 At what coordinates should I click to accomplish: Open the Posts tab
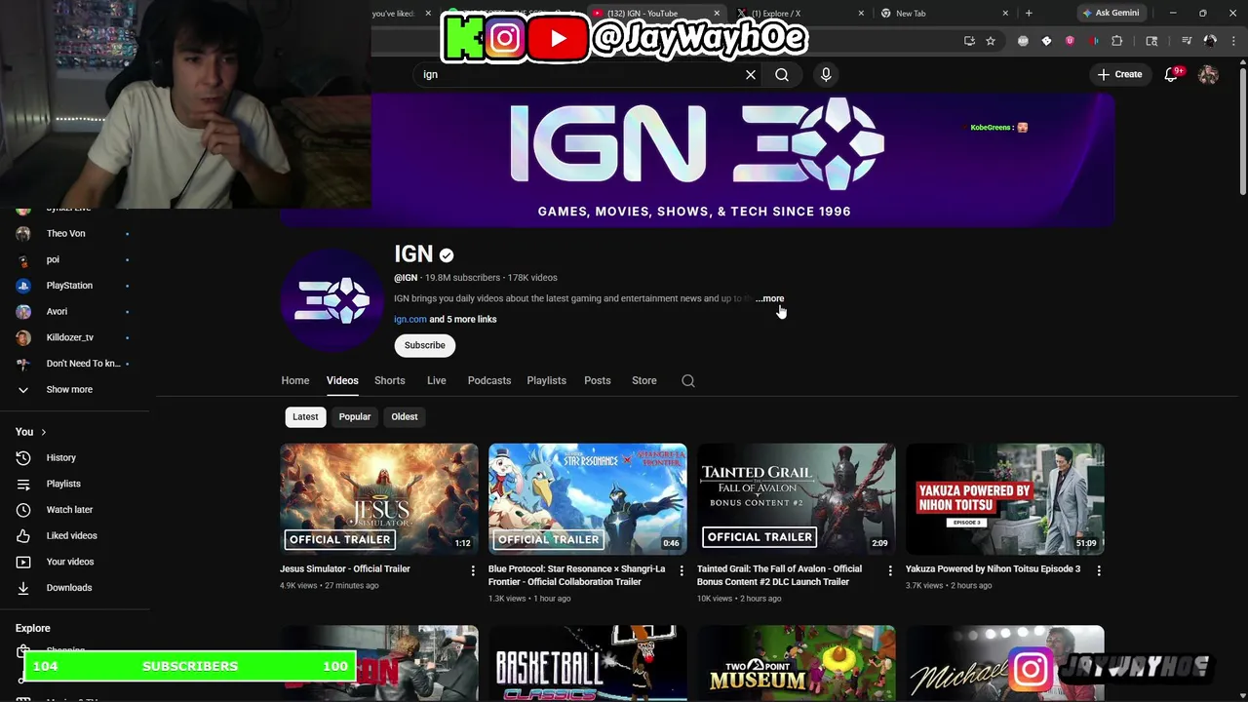click(598, 380)
